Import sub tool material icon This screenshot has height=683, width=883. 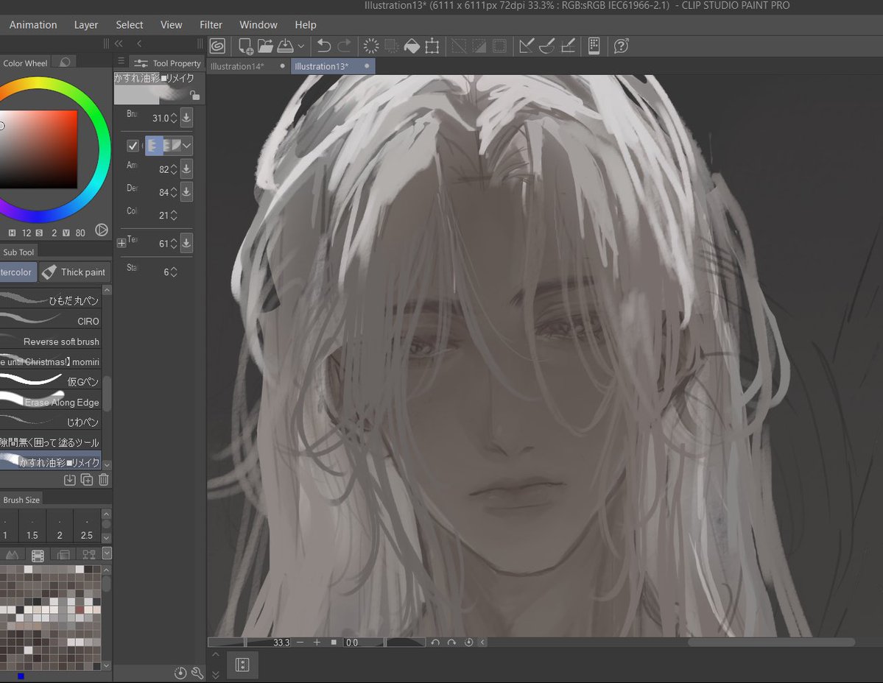(69, 480)
